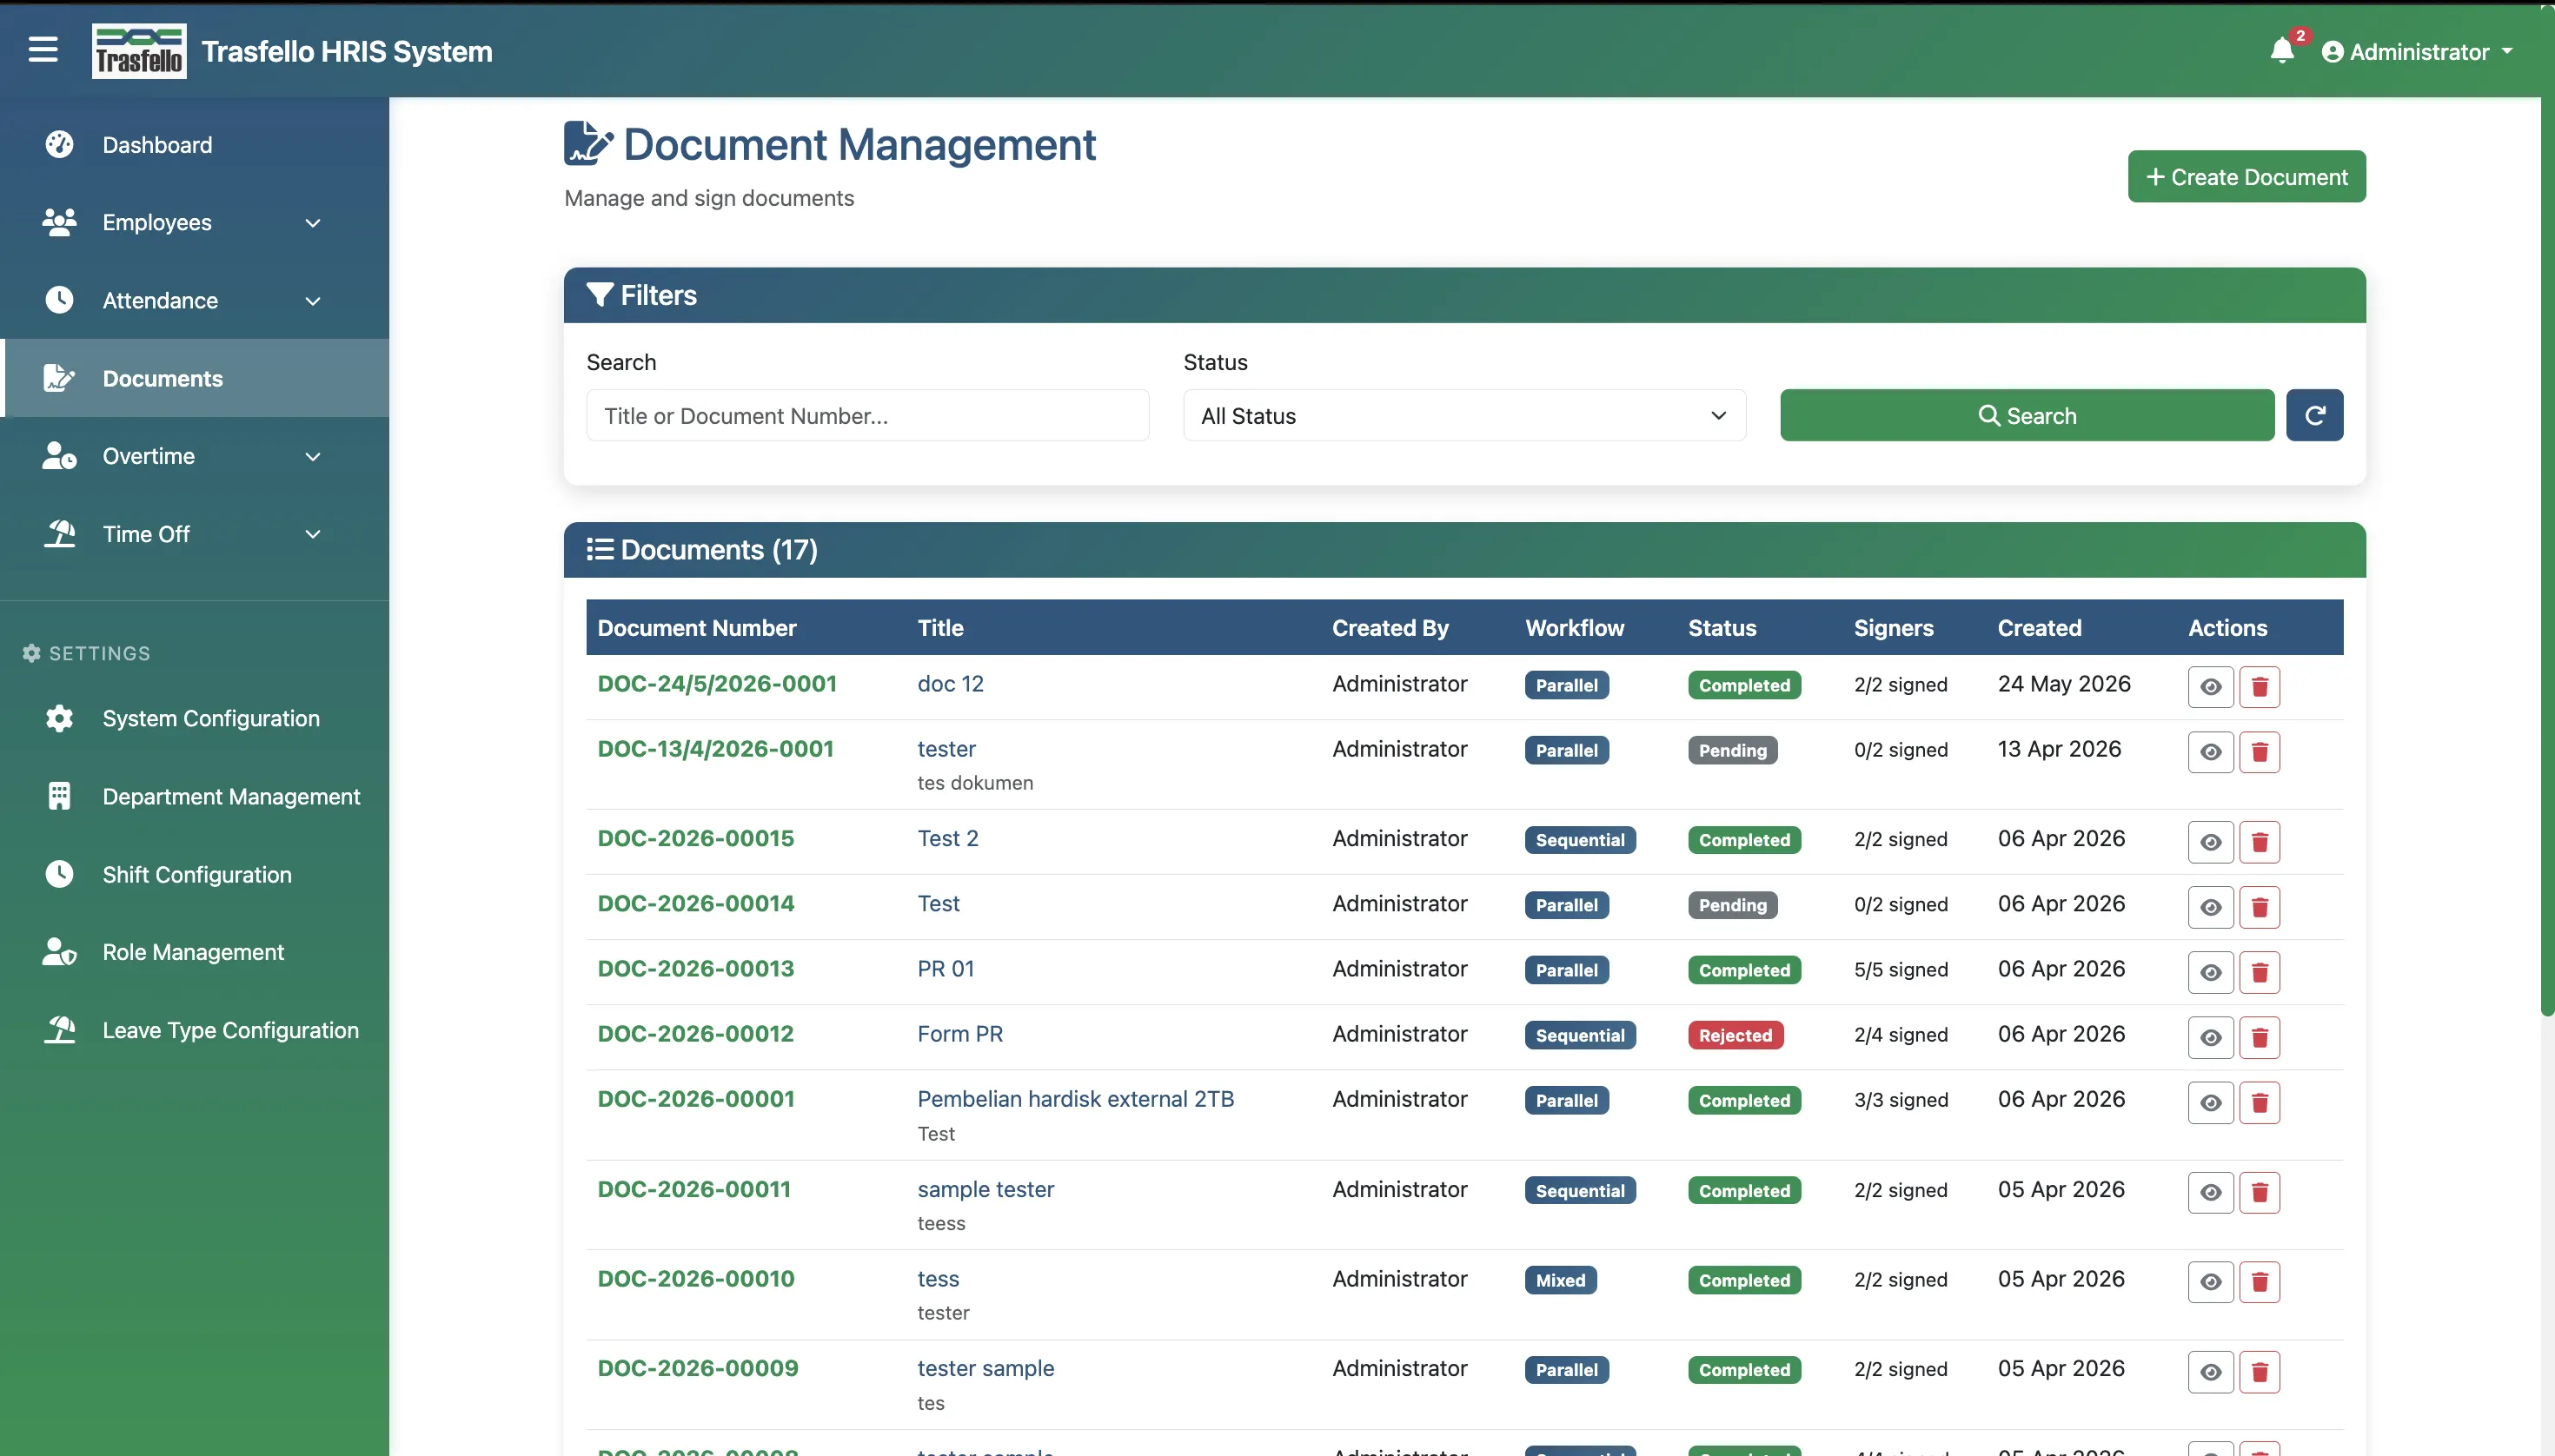Viewport: 2555px width, 1456px height.
Task: Click Pending badge on DOC-13/4/2026-0001
Action: click(x=1732, y=750)
